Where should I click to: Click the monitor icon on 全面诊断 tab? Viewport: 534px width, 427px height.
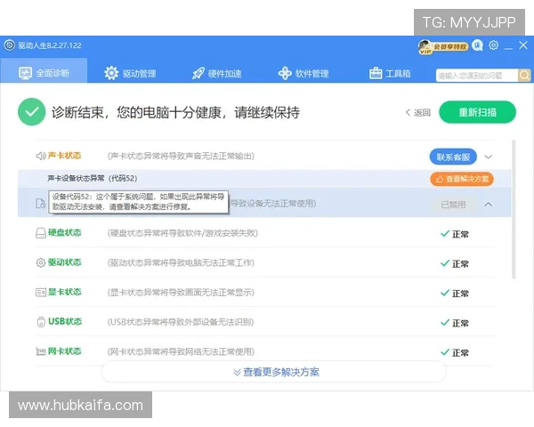pos(25,73)
